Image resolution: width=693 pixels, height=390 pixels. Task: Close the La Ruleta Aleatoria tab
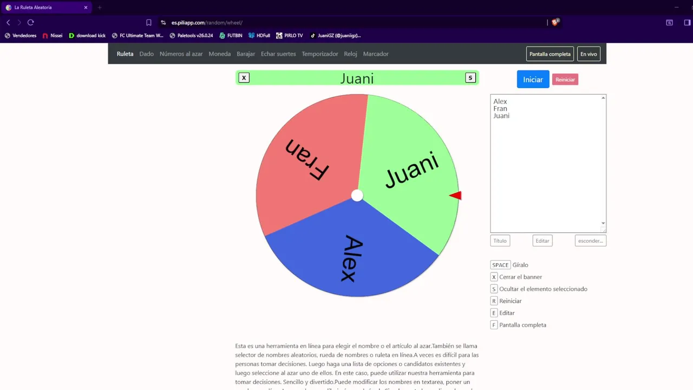click(x=86, y=8)
